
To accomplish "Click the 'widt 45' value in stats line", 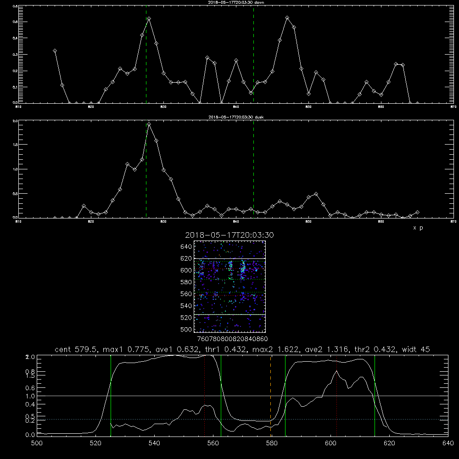I will click(x=416, y=349).
